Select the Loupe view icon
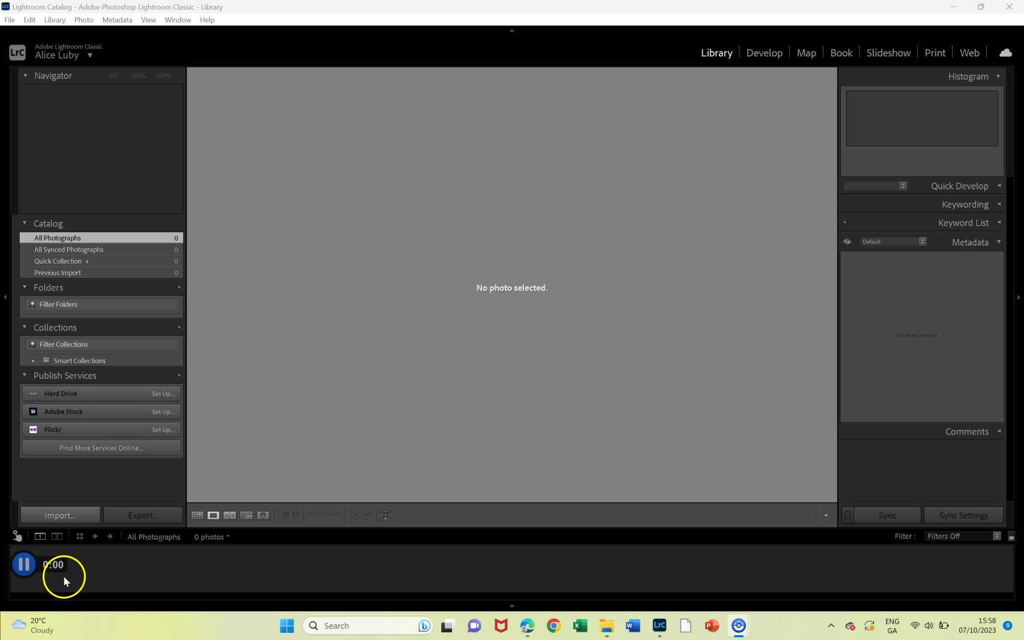 tap(213, 515)
